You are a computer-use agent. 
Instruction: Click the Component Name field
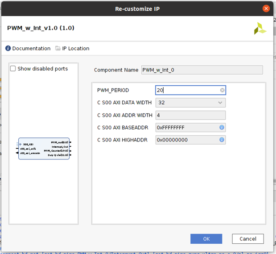202,70
